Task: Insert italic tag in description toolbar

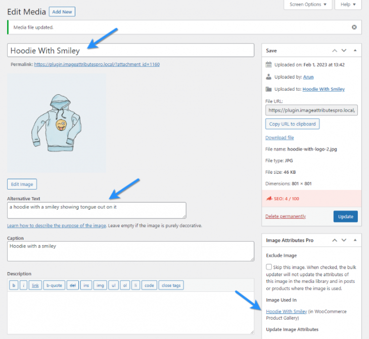Action: 23,285
